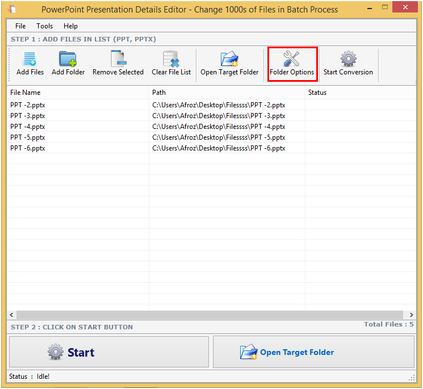Screen dimensions: 423x389
Task: Open the Folder Options tool
Action: coord(292,64)
